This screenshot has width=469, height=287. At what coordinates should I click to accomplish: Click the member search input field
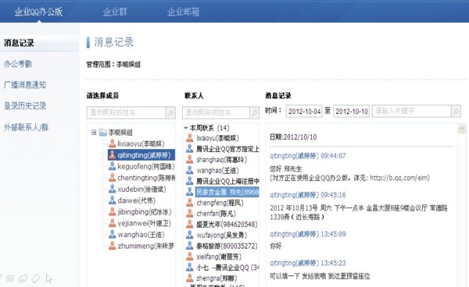point(126,113)
